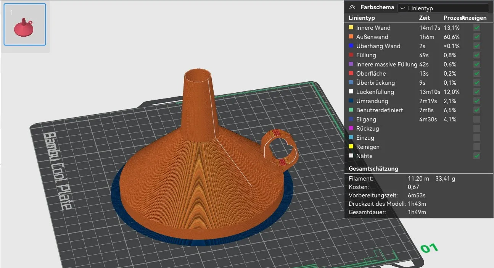Toggle the Nähte seams visibility checkbox

pos(477,156)
